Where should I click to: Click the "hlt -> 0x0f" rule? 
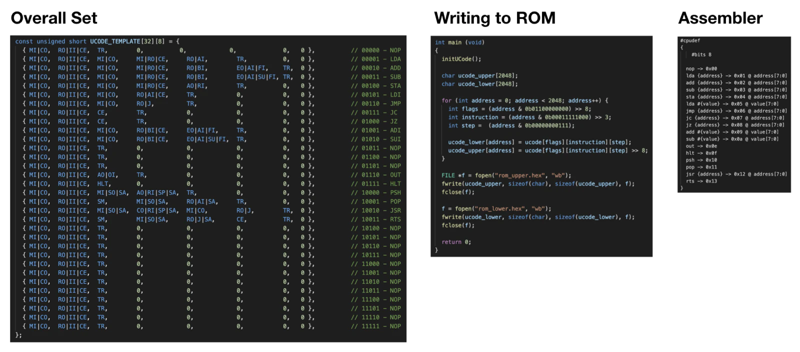[x=701, y=153]
